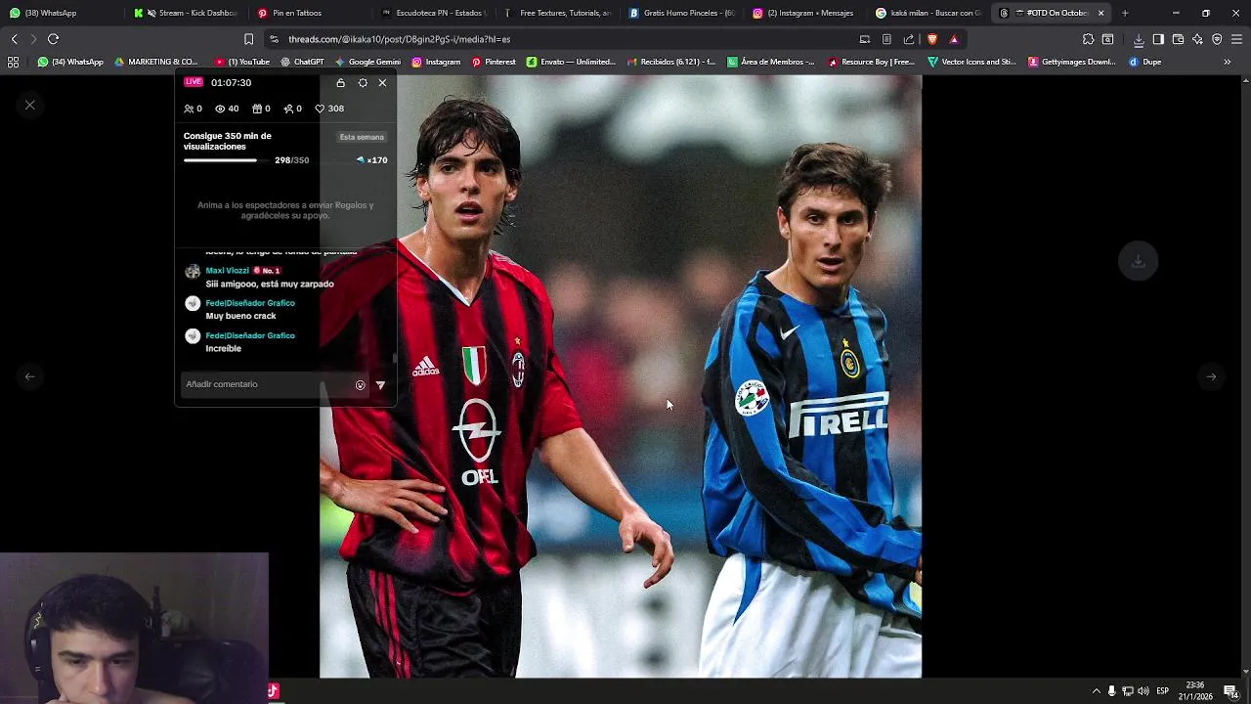The height and width of the screenshot is (704, 1251).
Task: Open site settings icon in address bar
Action: 274,39
